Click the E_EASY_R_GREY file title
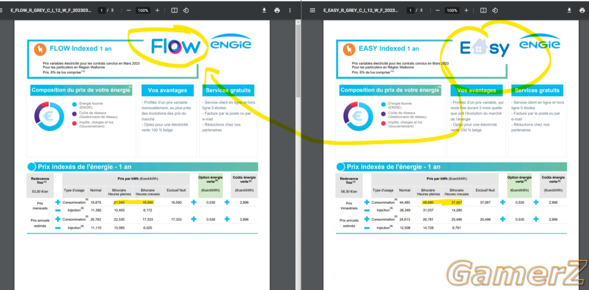 (x=360, y=10)
